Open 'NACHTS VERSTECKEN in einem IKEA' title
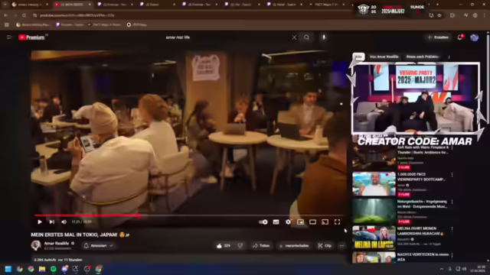Image resolution: width=490 pixels, height=275 pixels. (x=423, y=257)
